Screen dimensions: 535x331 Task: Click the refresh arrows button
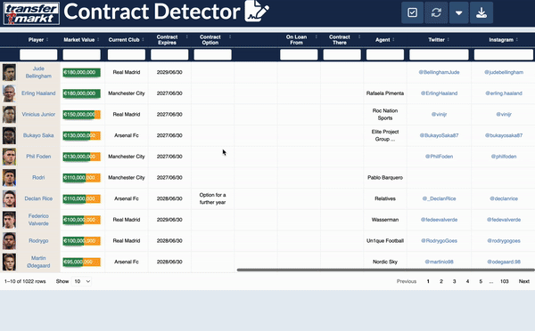tap(436, 12)
